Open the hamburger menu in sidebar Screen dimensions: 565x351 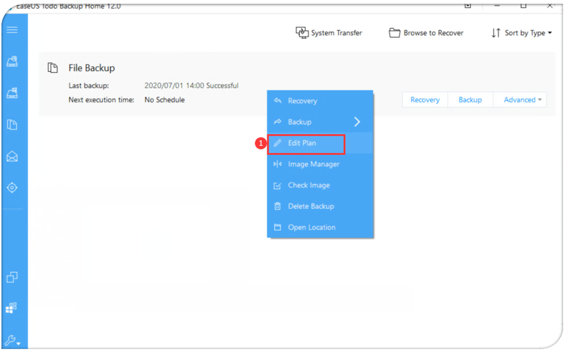coord(12,30)
